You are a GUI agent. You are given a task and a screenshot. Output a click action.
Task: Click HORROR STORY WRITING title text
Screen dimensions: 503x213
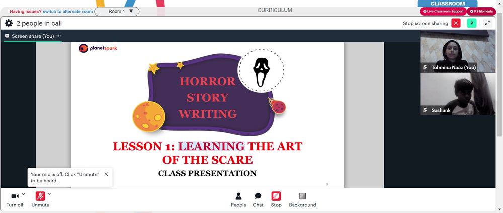click(207, 97)
